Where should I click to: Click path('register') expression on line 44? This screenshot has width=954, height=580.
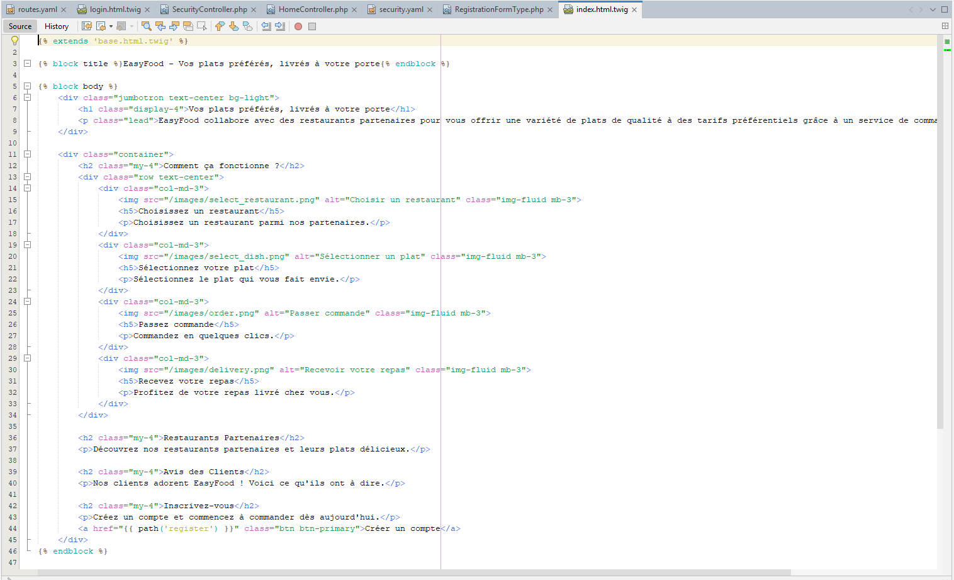coord(179,528)
